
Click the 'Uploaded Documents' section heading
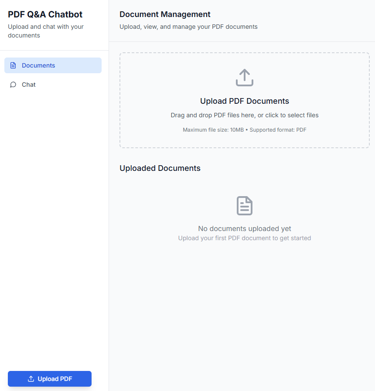click(160, 168)
